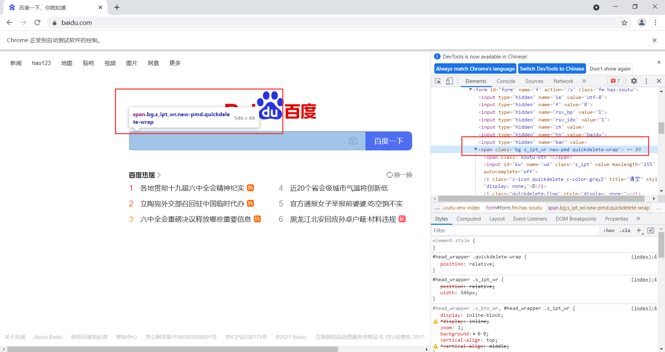This screenshot has width=665, height=352.
Task: Open the 网盘 link
Action: pyautogui.click(x=153, y=63)
